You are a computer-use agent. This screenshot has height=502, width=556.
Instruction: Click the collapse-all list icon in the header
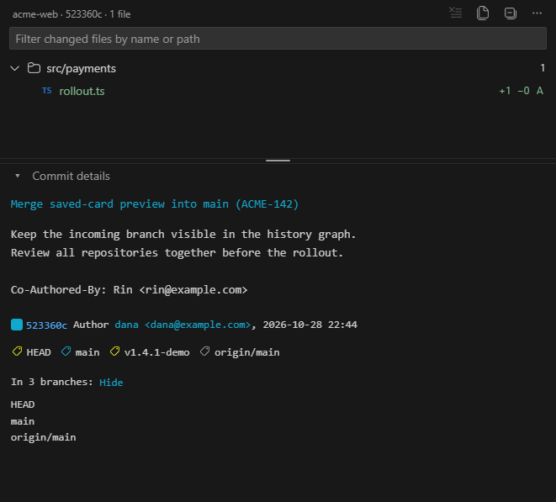455,13
